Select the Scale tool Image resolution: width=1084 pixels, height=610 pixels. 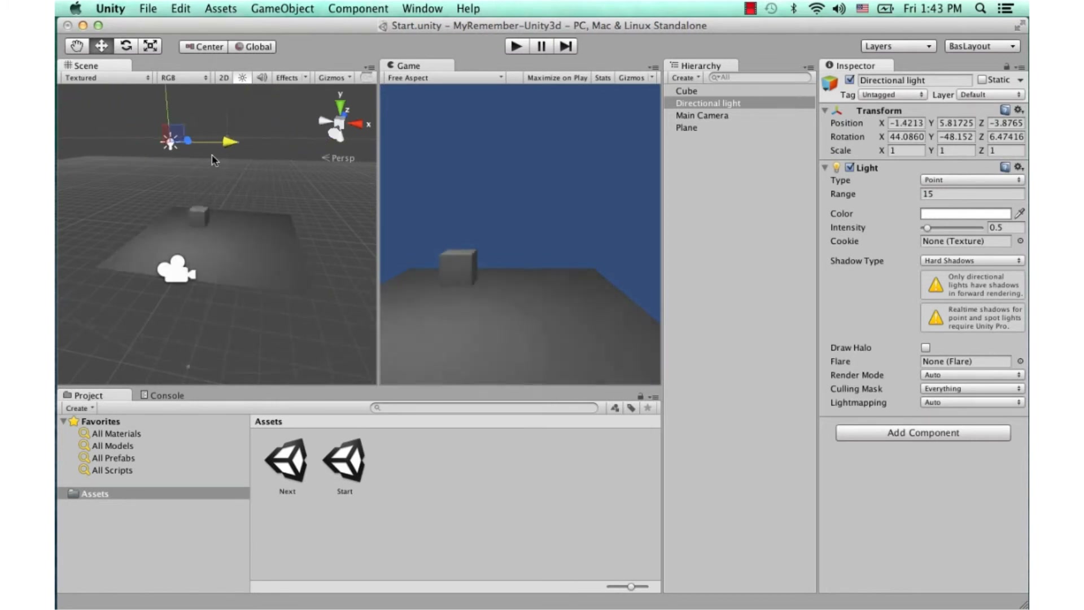pyautogui.click(x=150, y=46)
